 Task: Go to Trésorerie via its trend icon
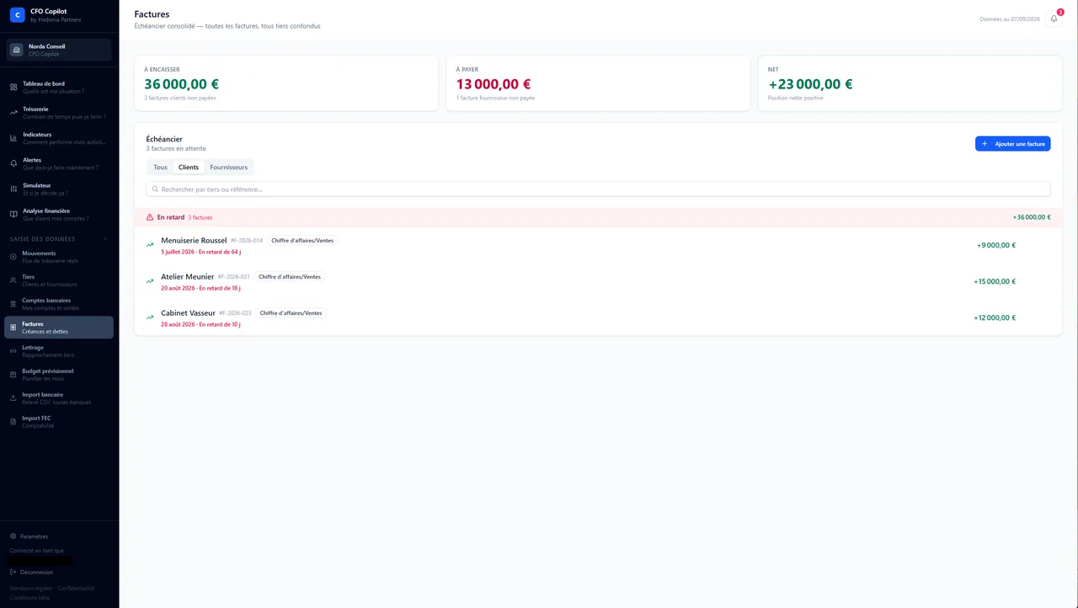[x=13, y=113]
